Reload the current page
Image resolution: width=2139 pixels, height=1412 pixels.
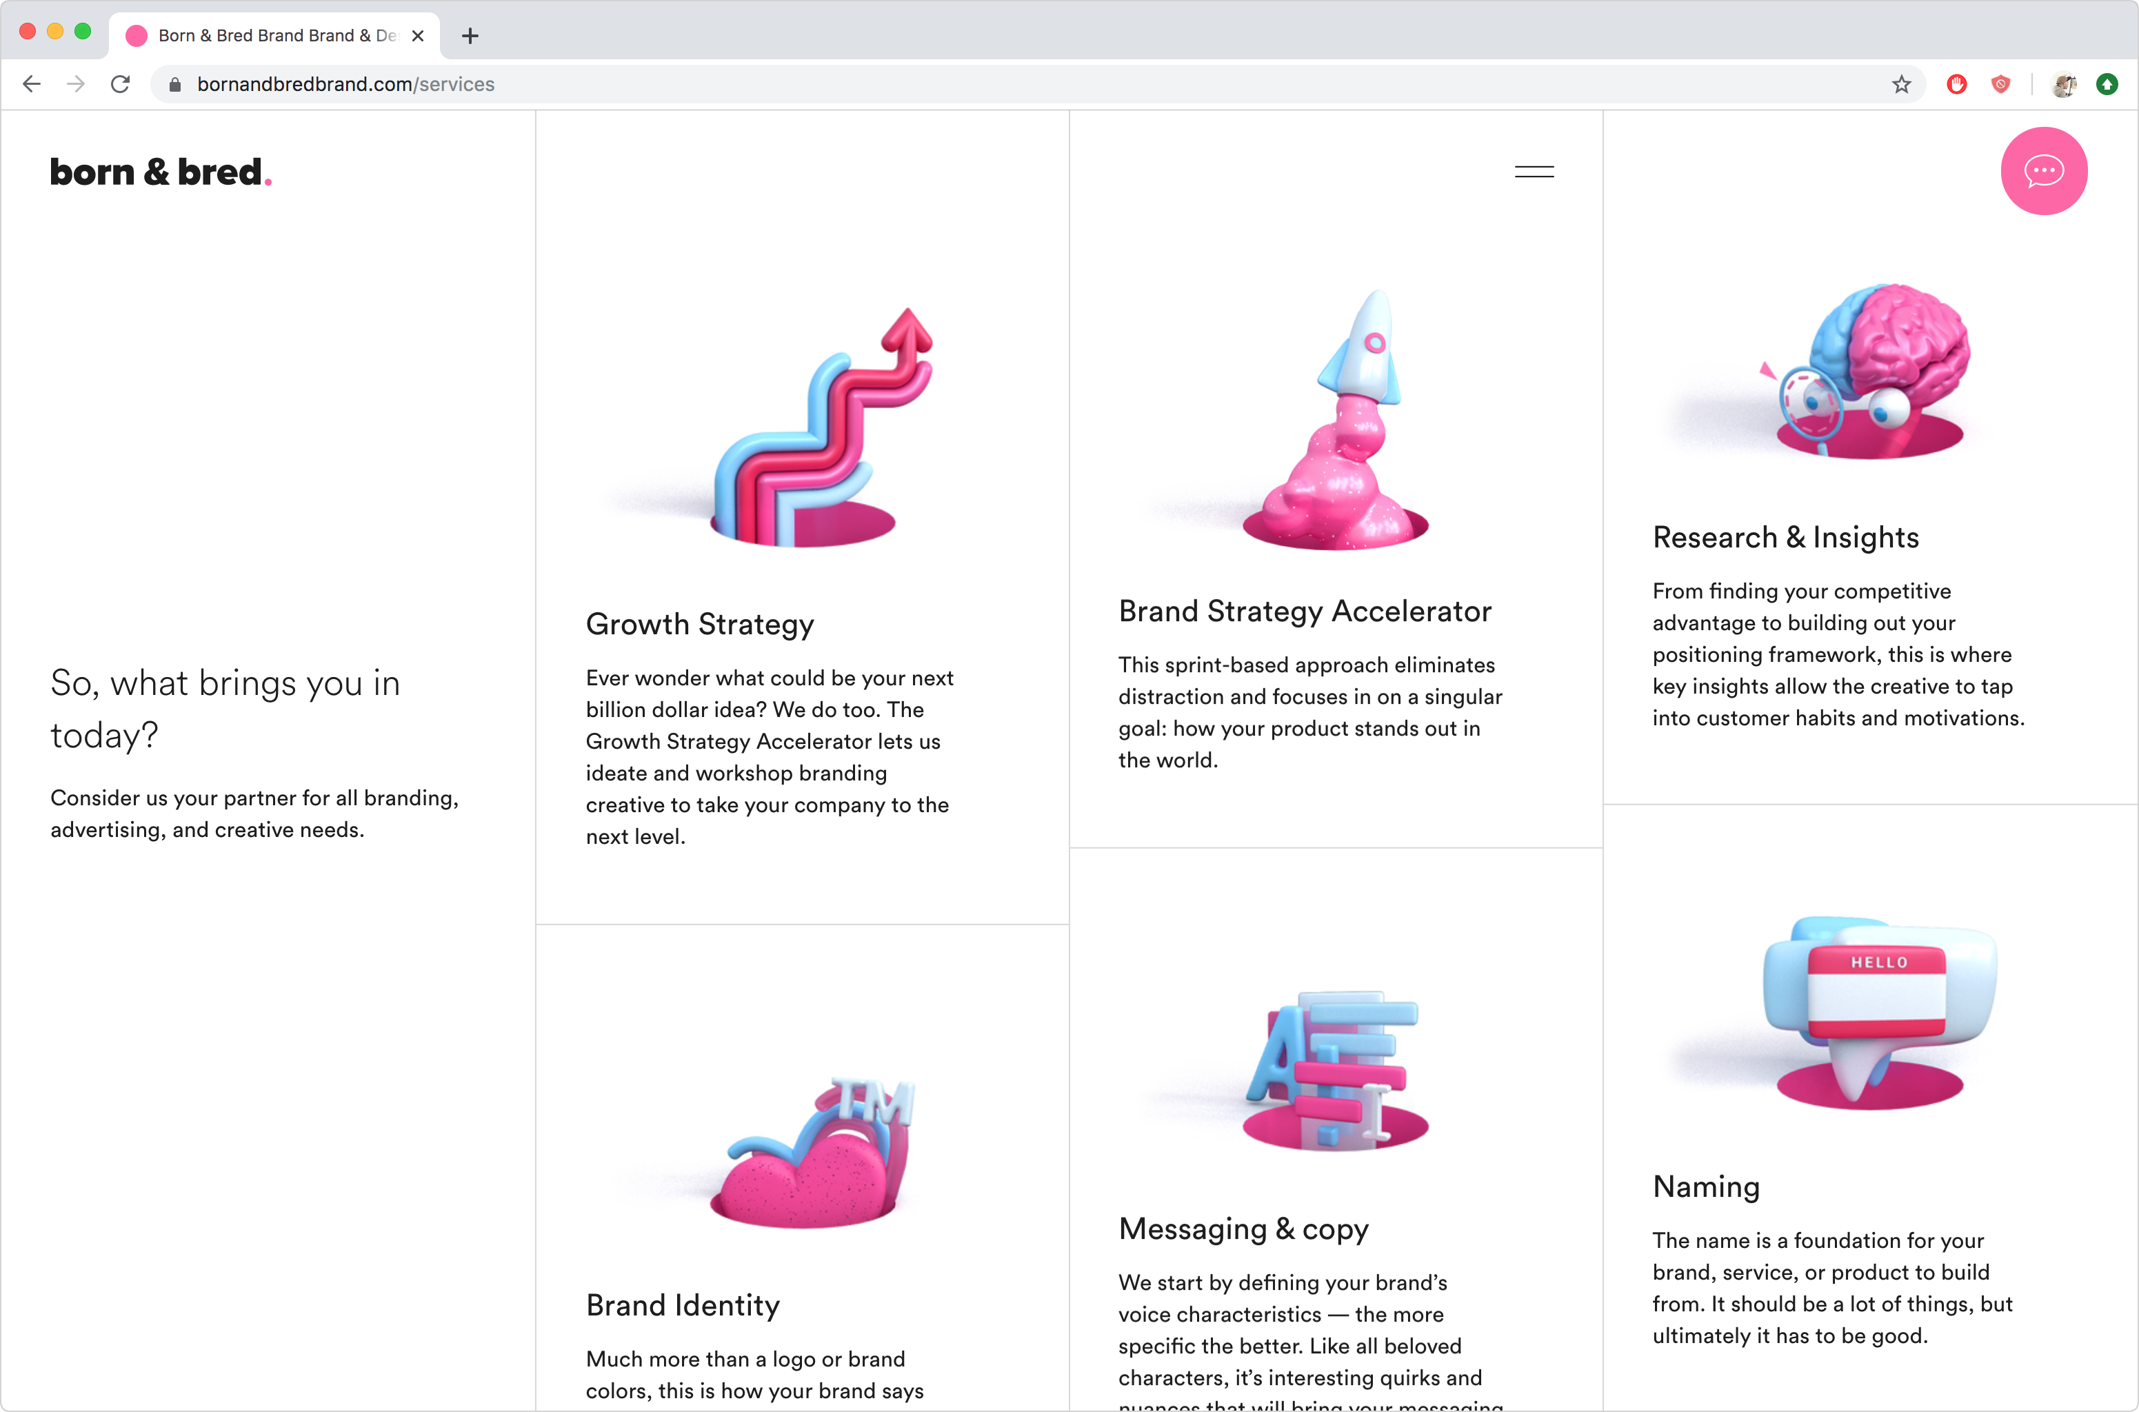coord(120,85)
